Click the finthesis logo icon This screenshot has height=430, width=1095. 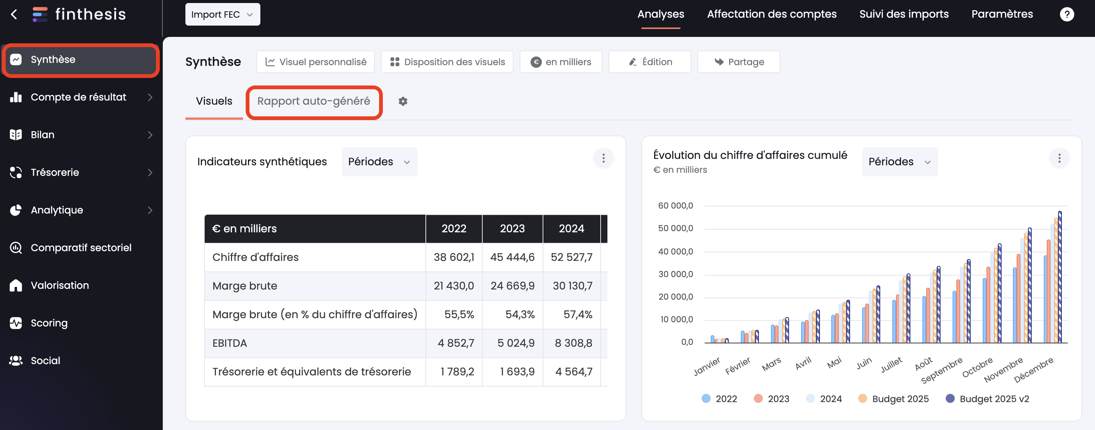[x=40, y=14]
